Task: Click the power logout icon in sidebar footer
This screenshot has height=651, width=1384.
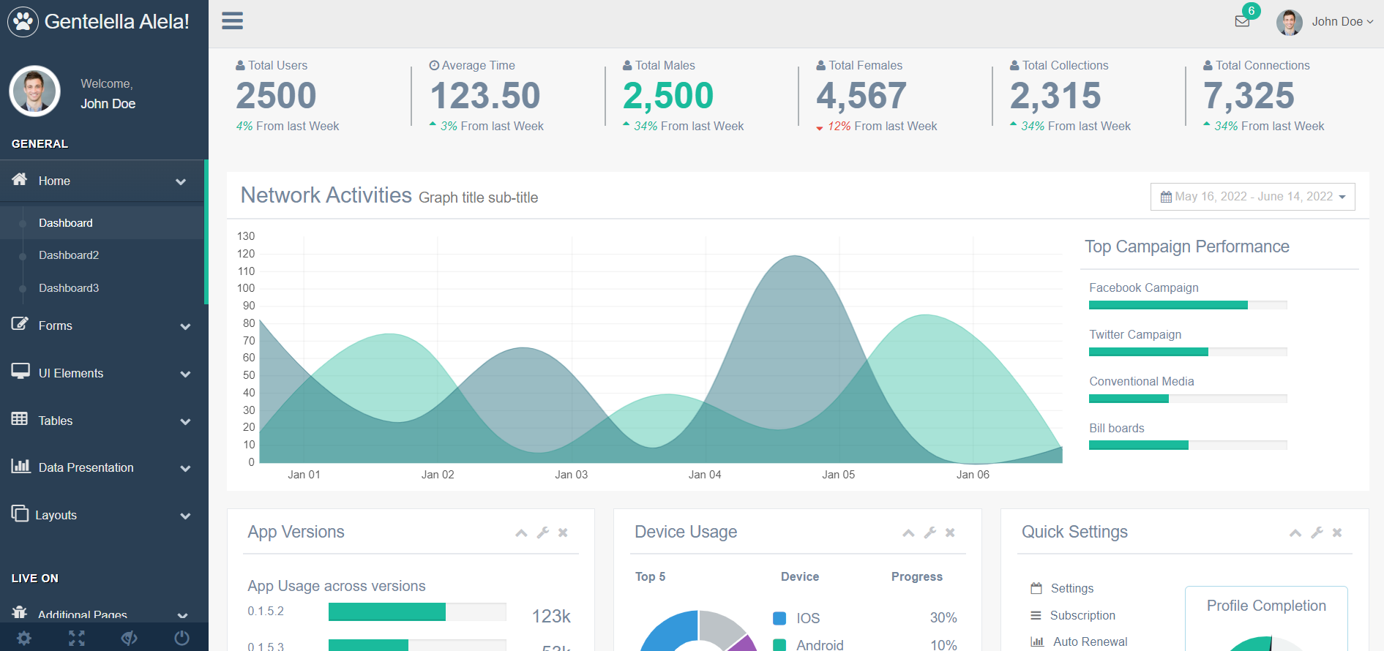Action: click(182, 638)
